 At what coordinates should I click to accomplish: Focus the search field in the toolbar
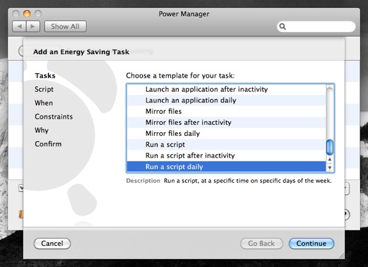click(x=316, y=27)
